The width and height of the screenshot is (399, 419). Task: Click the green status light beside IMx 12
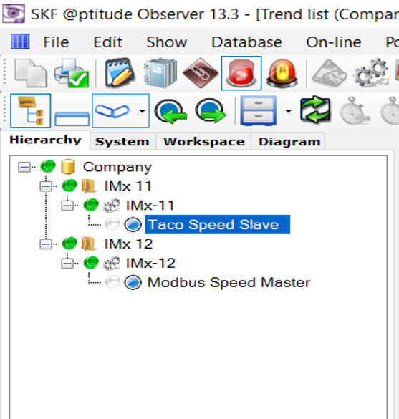[x=69, y=244]
